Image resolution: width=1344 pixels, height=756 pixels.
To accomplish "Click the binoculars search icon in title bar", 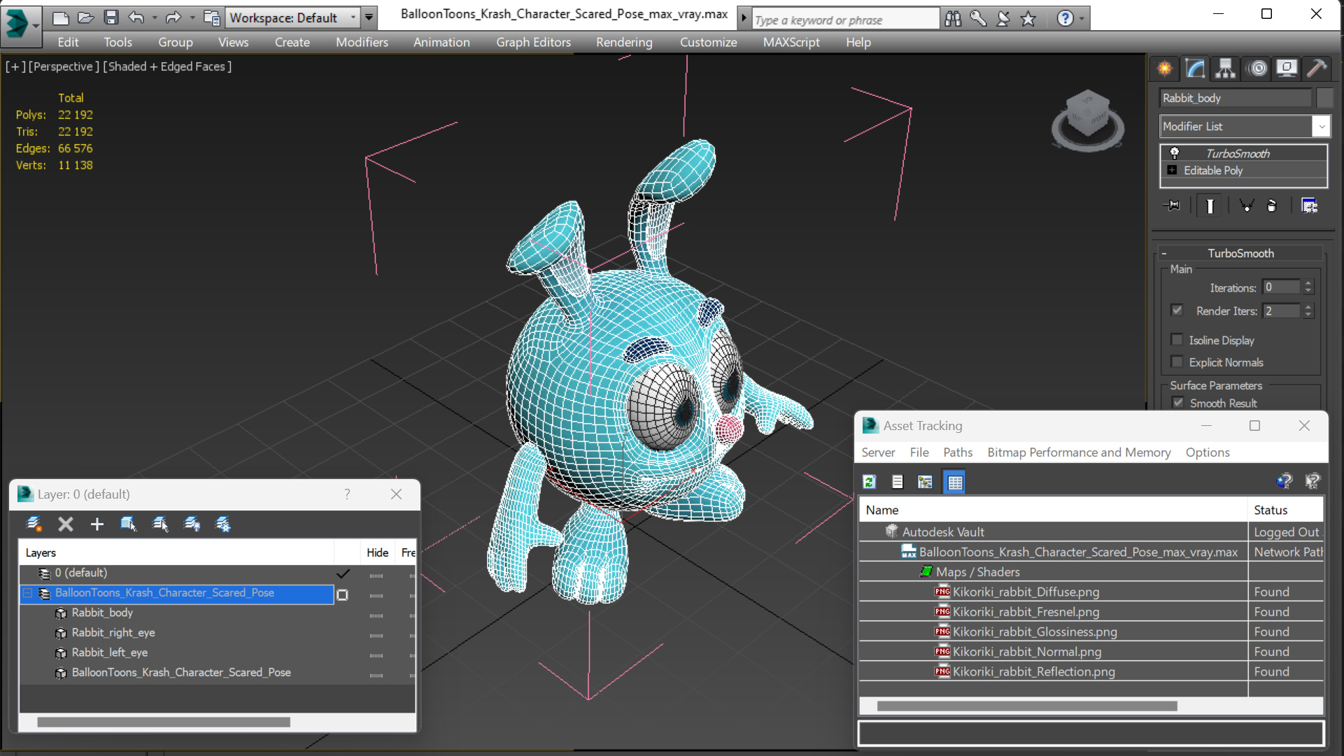I will pyautogui.click(x=953, y=19).
